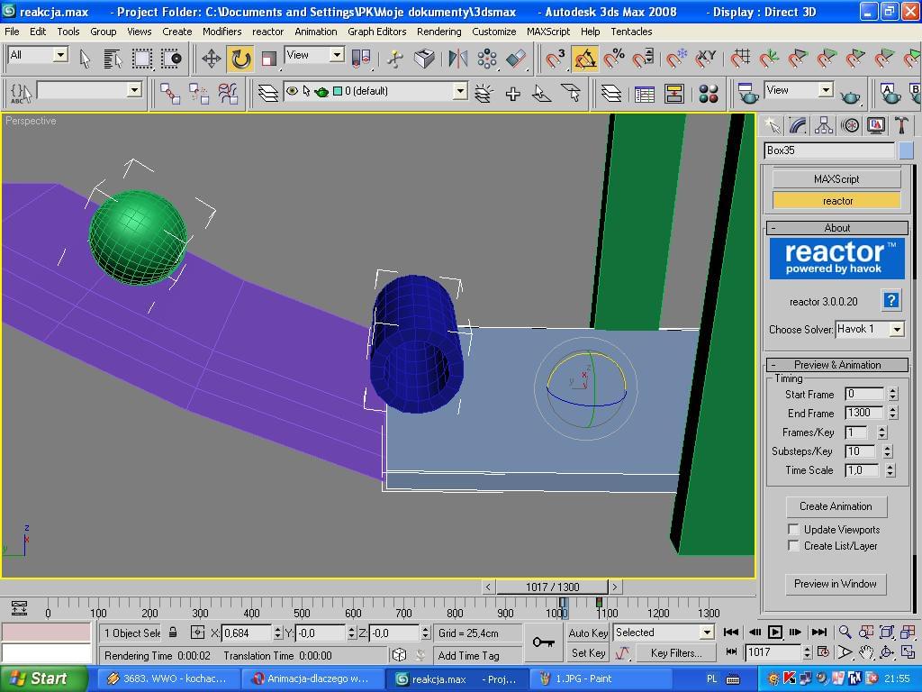Open the MAXScript menu

point(548,32)
